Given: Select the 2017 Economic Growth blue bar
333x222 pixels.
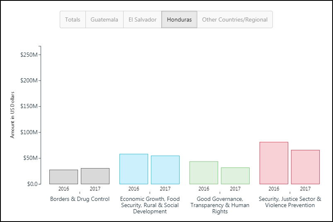Looking at the screenshot, I should [x=165, y=170].
